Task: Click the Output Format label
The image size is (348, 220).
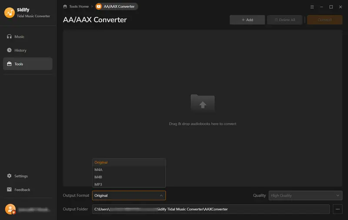Action: coord(76,195)
